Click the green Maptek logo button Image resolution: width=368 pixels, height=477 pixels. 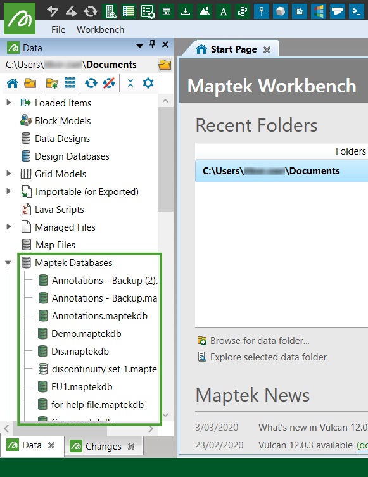(20, 18)
